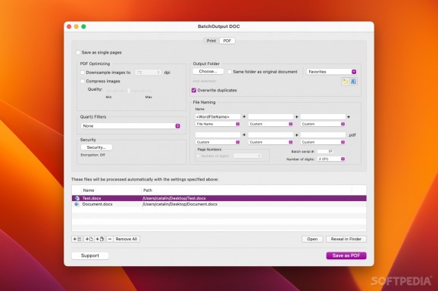The image size is (438, 291).
Task: Click Reveal in Finder
Action: [346, 239]
